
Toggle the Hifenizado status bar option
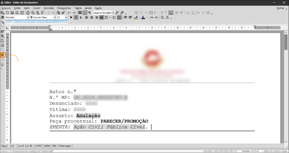(x=65, y=146)
